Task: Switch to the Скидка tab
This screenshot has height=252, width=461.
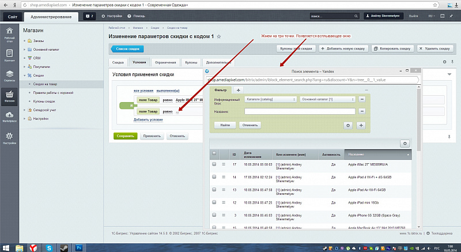Action: pos(118,62)
